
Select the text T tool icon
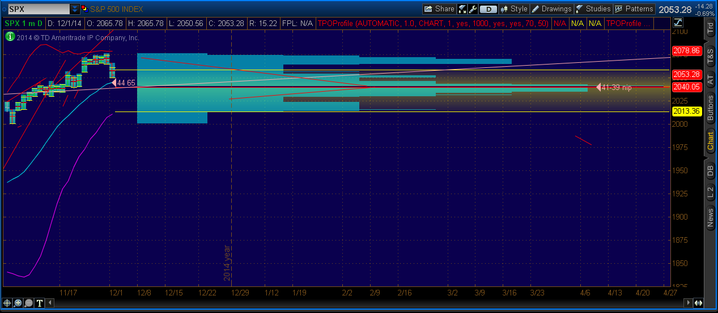[x=39, y=303]
